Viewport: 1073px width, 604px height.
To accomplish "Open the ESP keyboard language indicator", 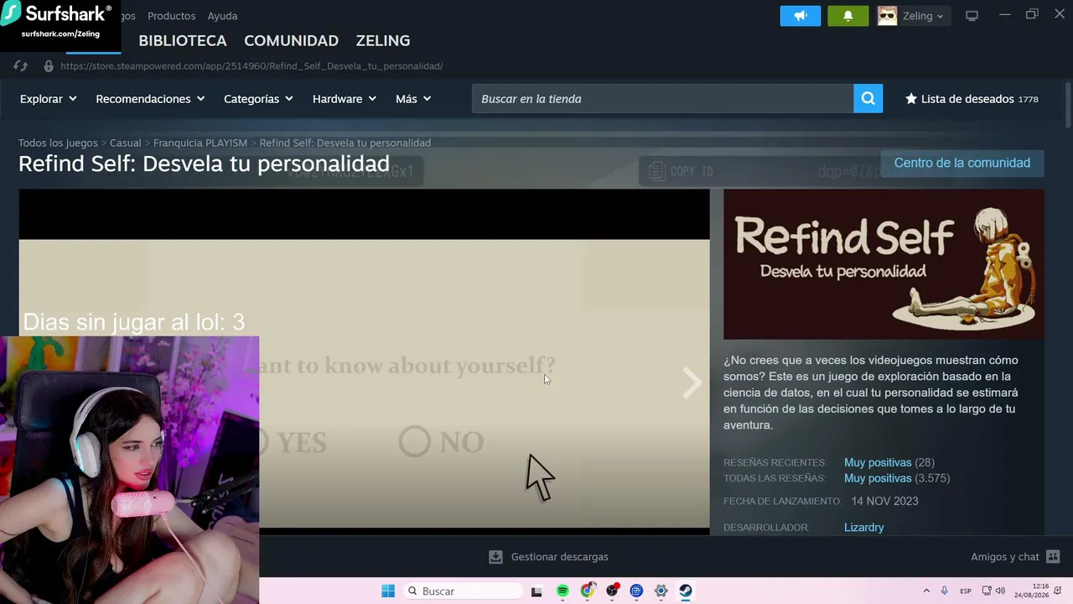I will tap(966, 591).
